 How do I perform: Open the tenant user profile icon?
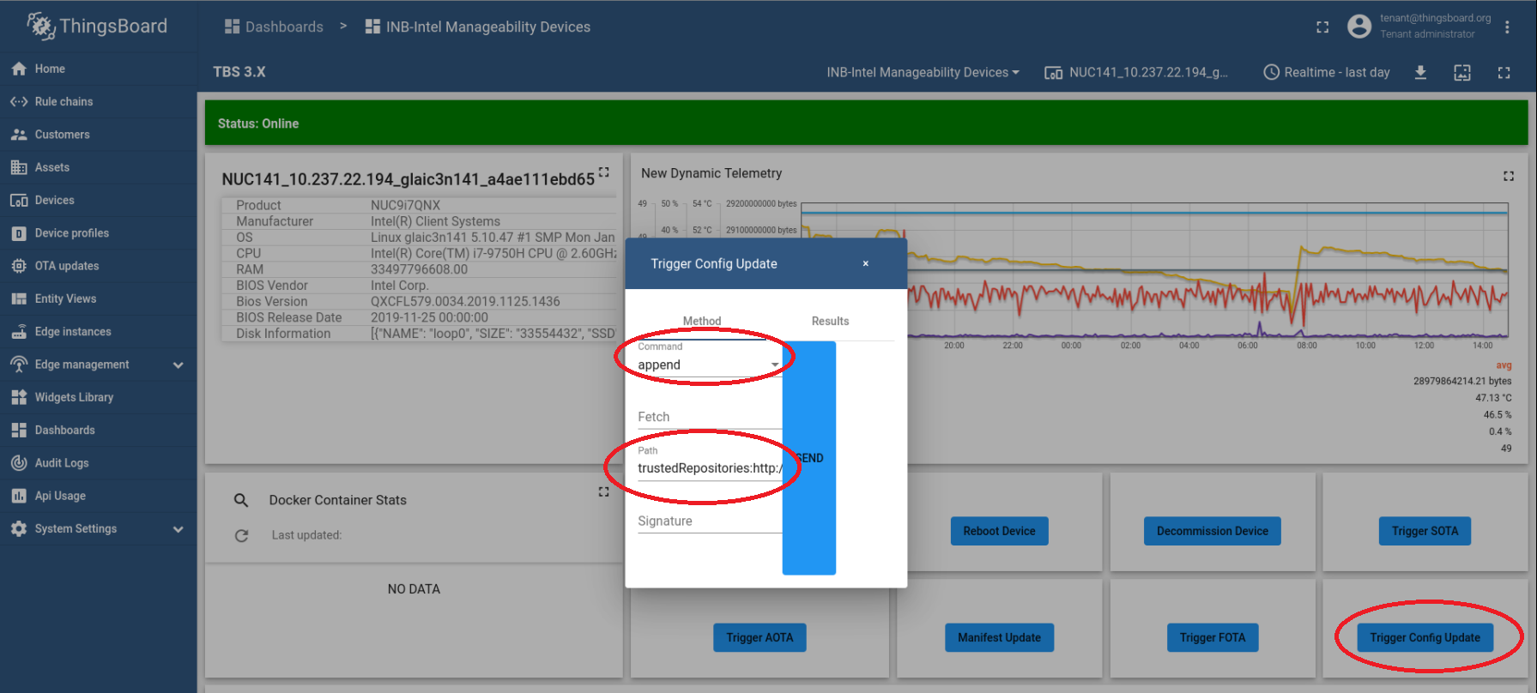click(x=1359, y=27)
